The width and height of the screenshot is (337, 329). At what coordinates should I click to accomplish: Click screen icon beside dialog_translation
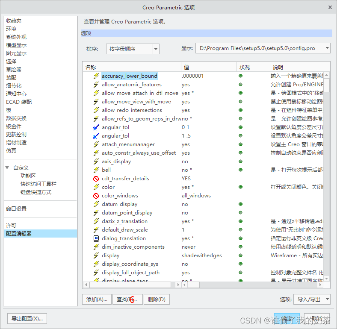96,238
